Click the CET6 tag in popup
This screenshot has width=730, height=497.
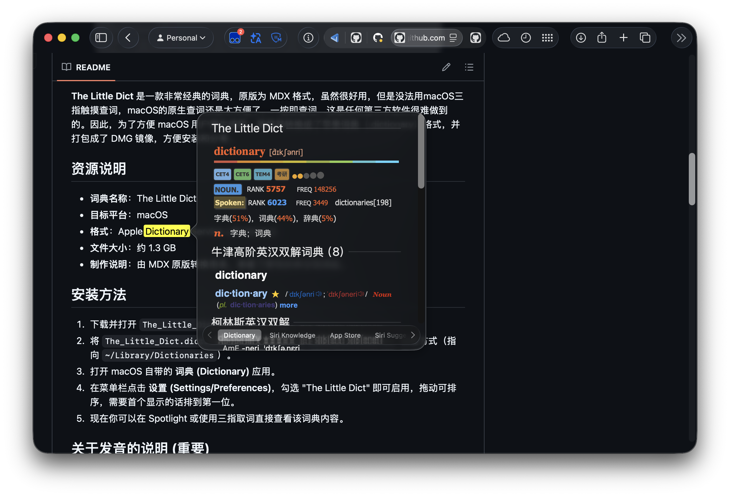[242, 174]
